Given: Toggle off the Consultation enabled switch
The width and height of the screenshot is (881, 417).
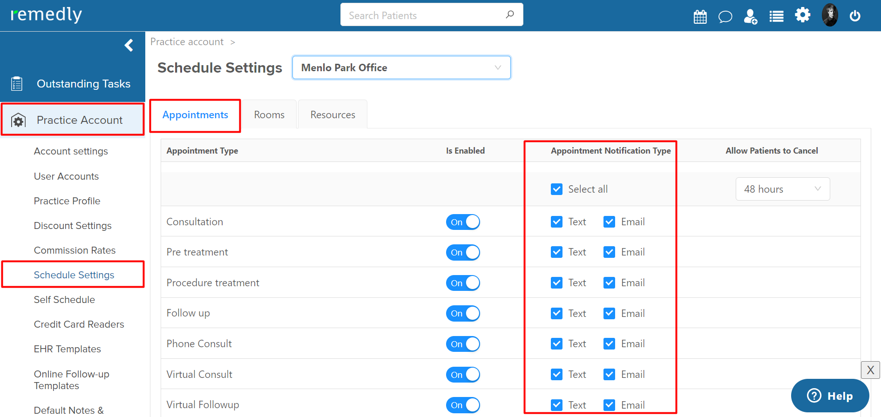Looking at the screenshot, I should tap(463, 222).
